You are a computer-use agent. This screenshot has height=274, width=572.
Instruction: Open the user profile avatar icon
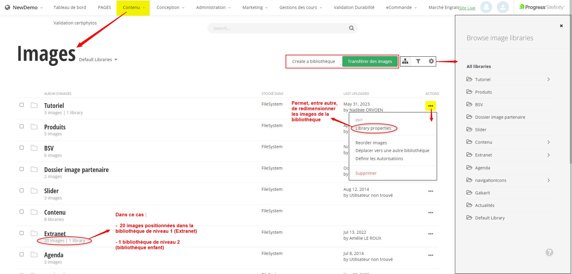503,7
